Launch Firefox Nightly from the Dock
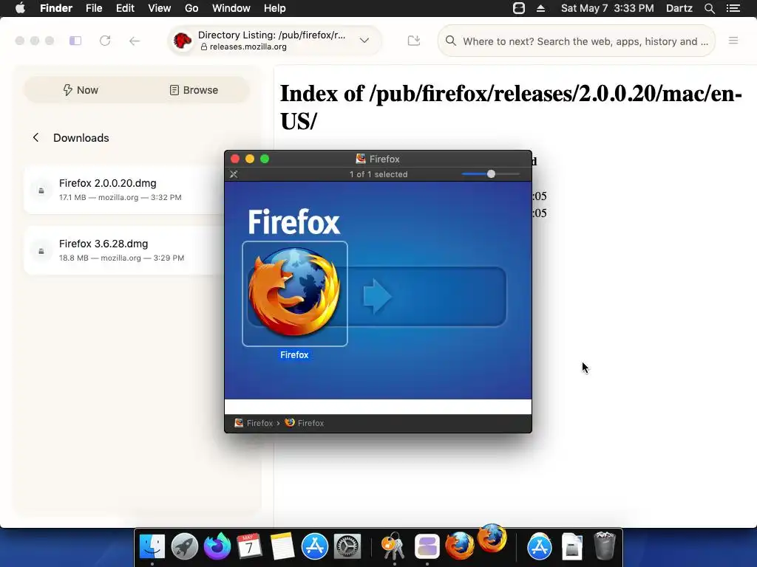 [217, 547]
